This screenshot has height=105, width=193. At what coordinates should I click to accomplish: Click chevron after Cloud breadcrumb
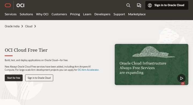pyautogui.click(x=35, y=26)
